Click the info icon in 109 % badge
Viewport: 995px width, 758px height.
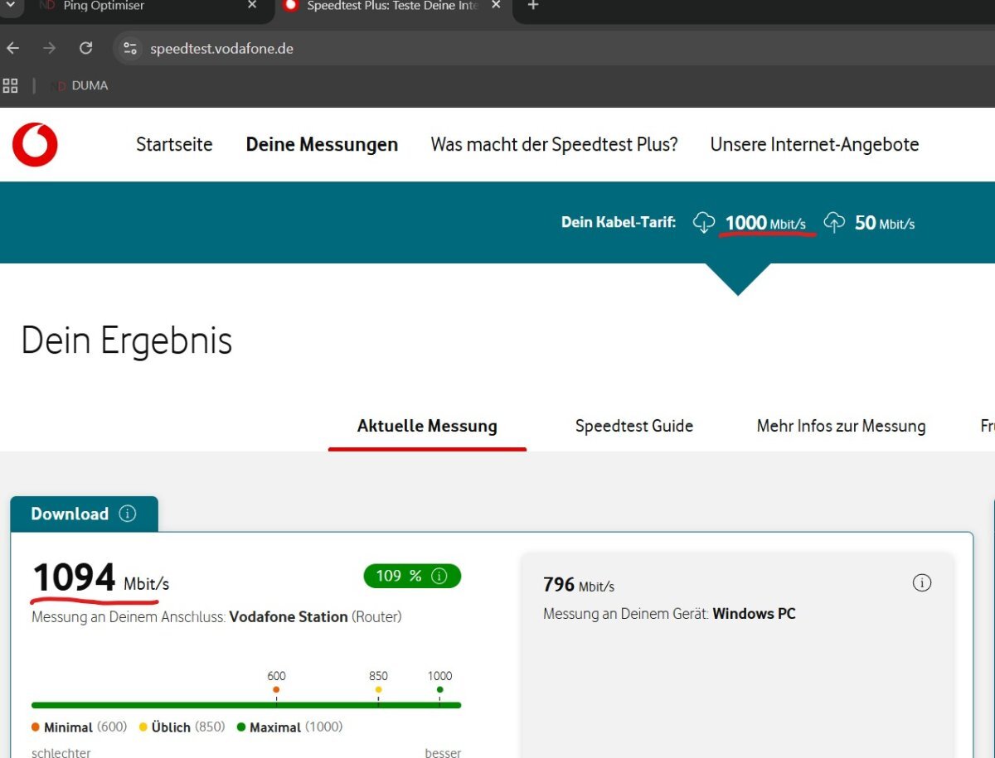pos(440,576)
